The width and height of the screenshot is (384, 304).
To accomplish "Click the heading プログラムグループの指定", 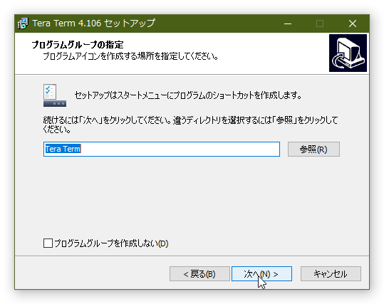I will 78,45.
